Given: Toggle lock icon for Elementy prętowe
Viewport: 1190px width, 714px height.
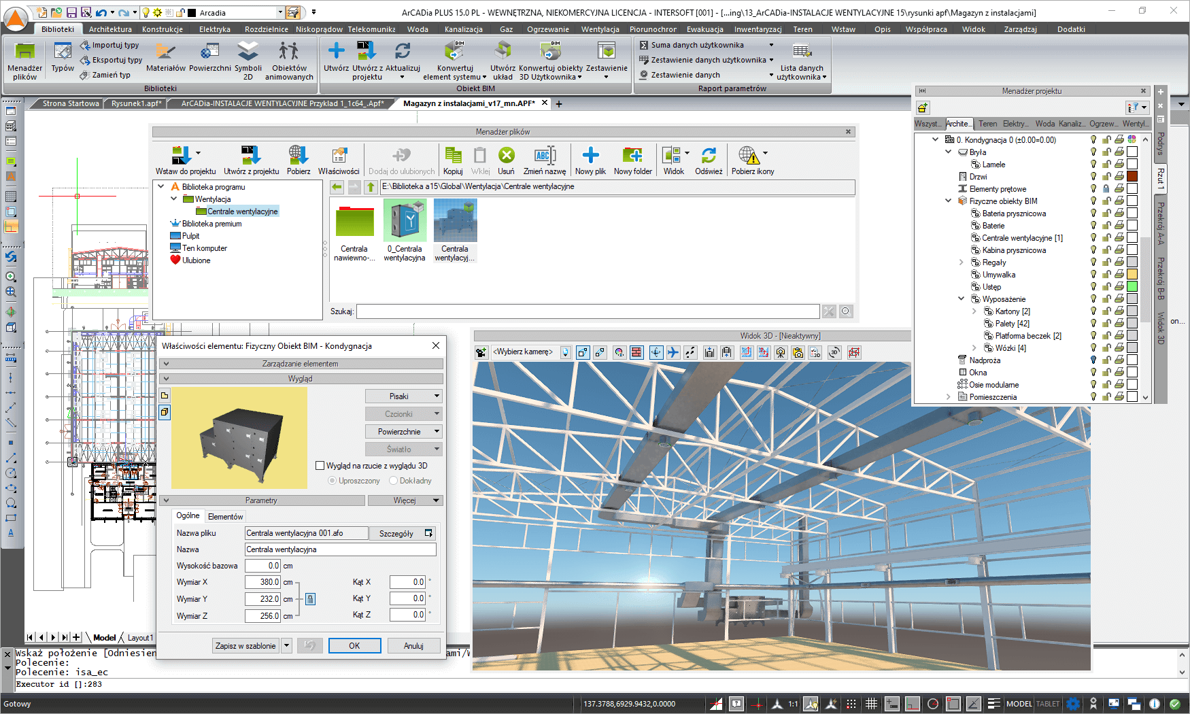Looking at the screenshot, I should (1106, 188).
